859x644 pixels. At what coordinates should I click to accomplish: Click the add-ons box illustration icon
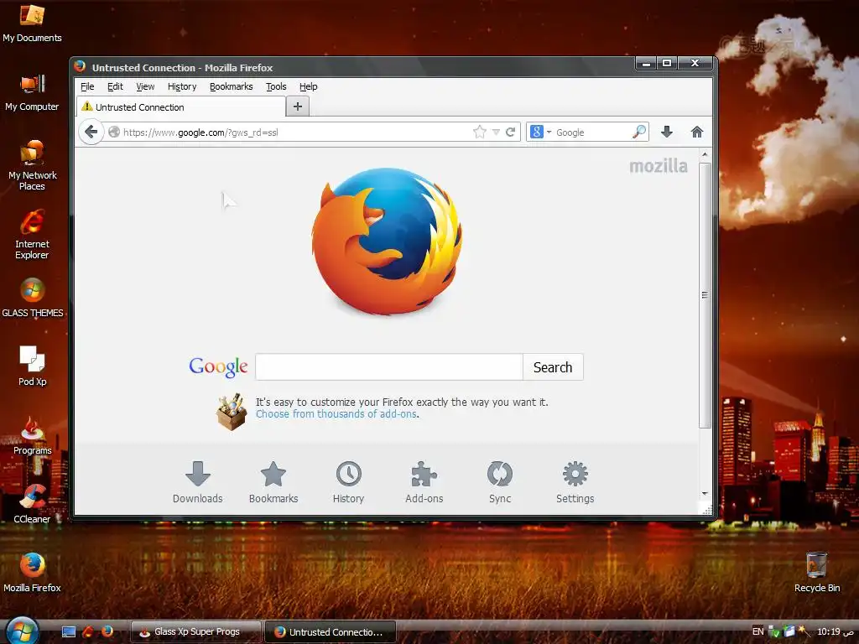click(x=231, y=412)
